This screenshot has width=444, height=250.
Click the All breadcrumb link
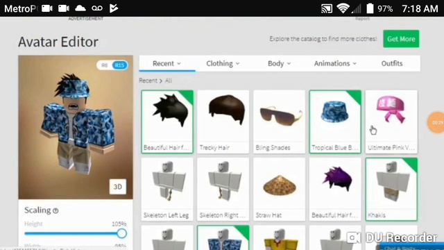169,81
